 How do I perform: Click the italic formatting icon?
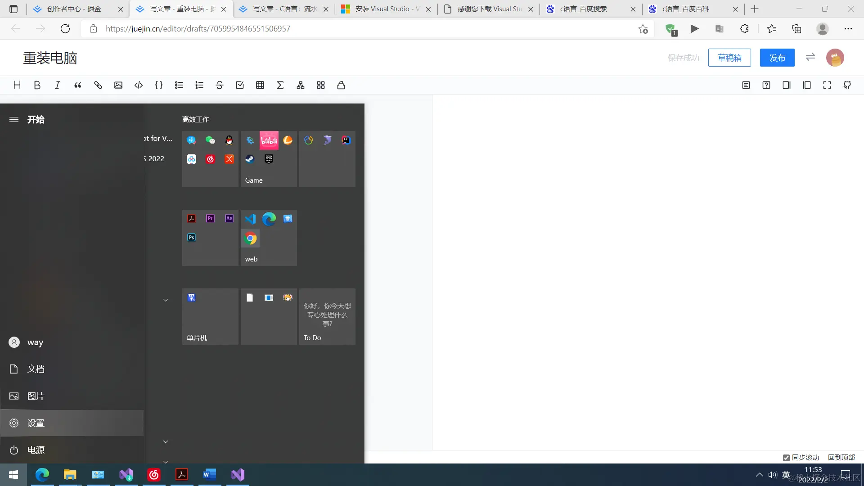point(57,85)
